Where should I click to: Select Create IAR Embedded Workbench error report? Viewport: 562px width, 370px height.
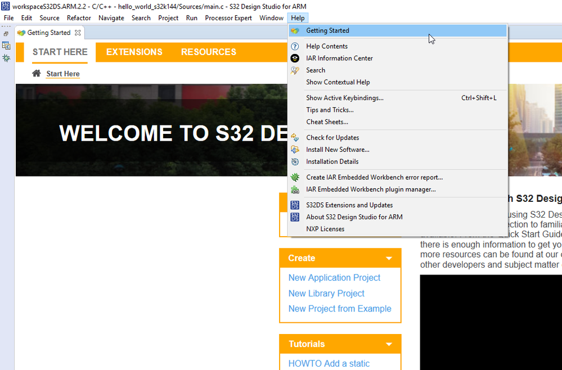(x=398, y=177)
